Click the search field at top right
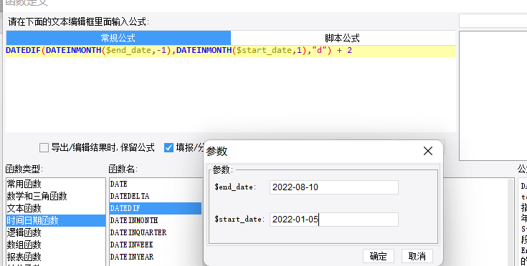 pos(493,21)
